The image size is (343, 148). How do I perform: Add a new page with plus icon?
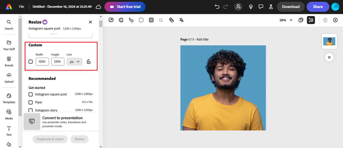point(335,20)
